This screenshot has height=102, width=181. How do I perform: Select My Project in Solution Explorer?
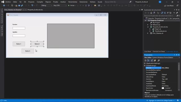point(156,23)
